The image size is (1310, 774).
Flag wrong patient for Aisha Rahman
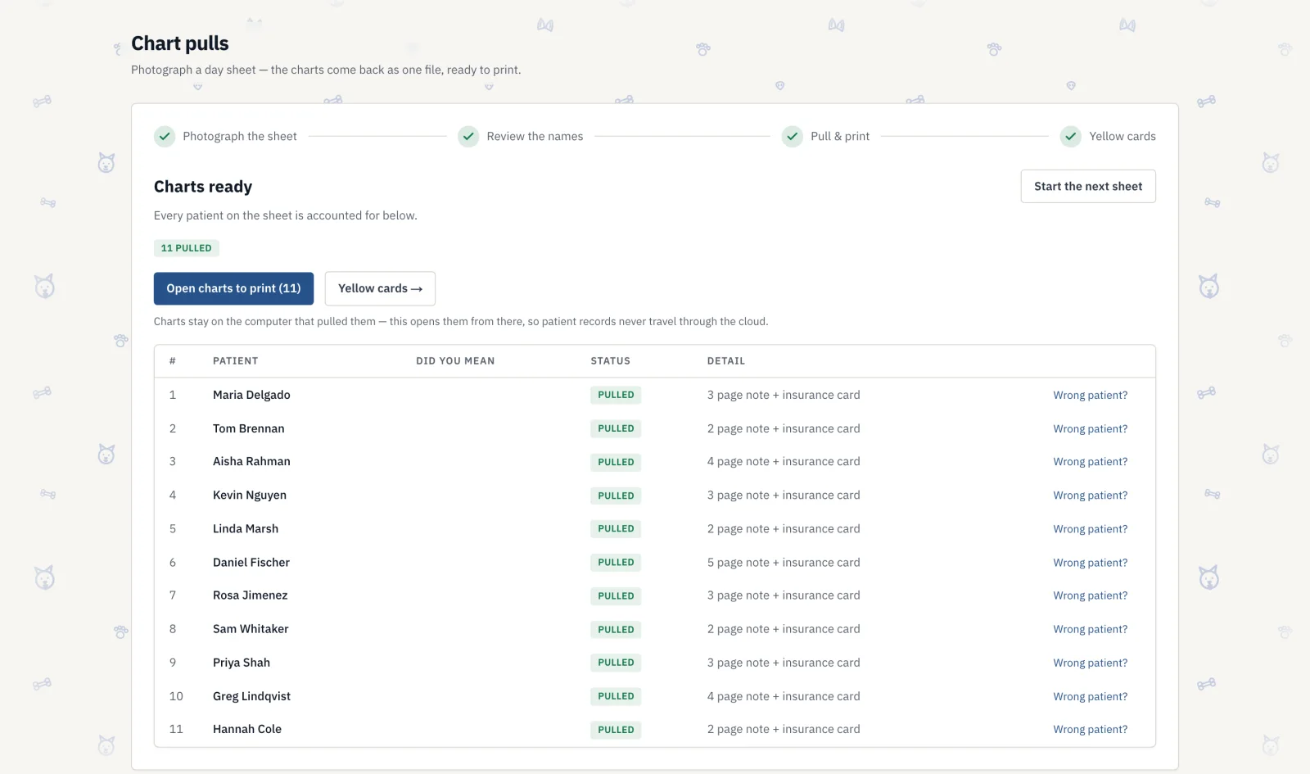(1090, 462)
